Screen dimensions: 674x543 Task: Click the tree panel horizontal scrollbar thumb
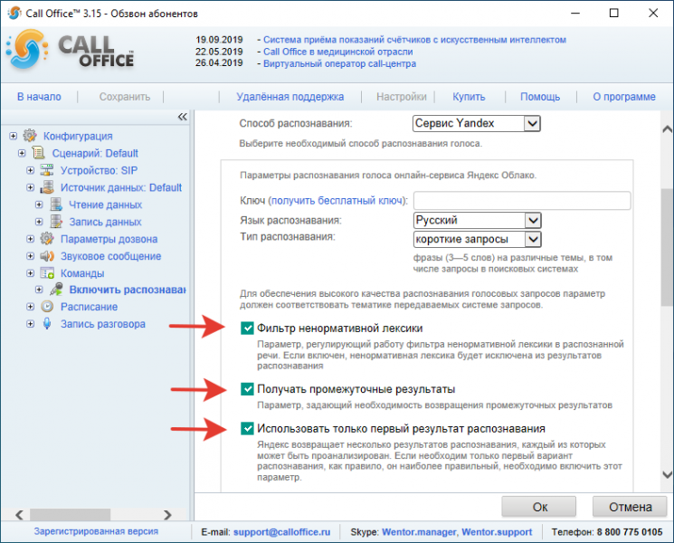[70, 515]
